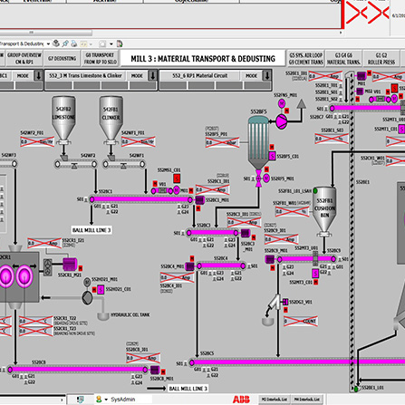405x405 pixels.
Task: Open G8 Transport From RP To Silo
Action: point(101,58)
